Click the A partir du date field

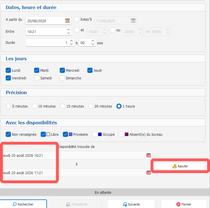[x=48, y=20]
